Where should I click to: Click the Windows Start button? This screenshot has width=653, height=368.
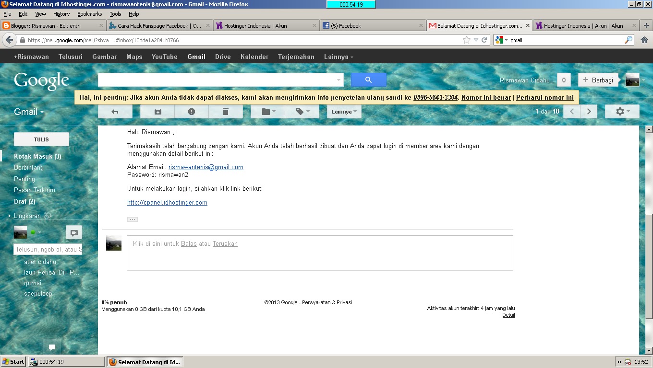tap(13, 362)
